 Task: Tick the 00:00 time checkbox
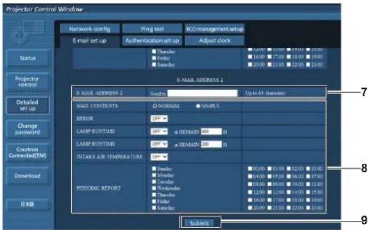250,168
